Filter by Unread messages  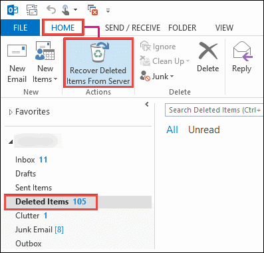pyautogui.click(x=204, y=130)
